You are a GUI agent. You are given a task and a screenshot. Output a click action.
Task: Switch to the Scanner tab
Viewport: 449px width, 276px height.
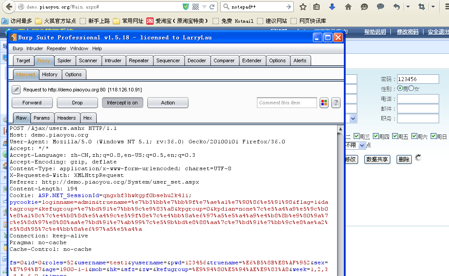88,60
